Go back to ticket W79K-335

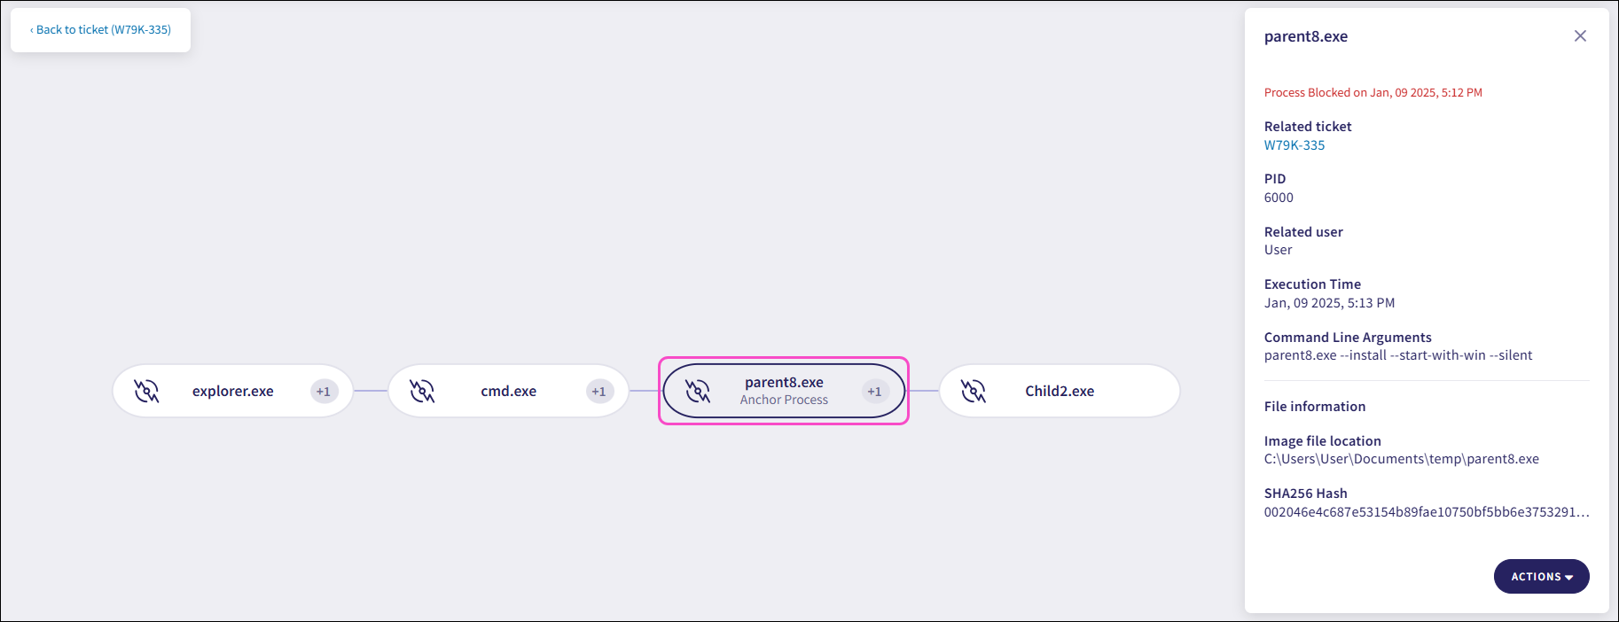coord(100,30)
